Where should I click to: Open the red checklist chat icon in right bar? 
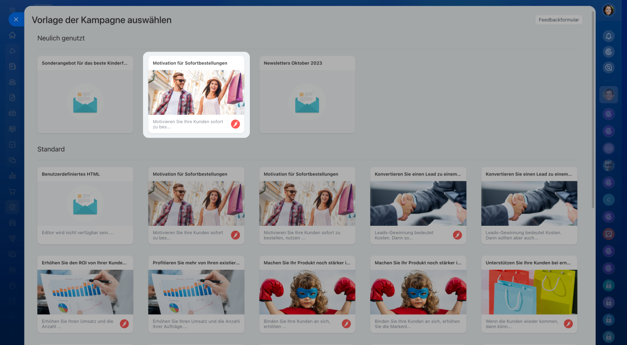[x=608, y=234]
